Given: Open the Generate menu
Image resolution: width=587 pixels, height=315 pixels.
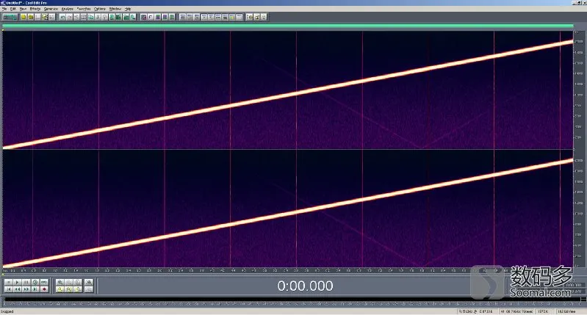Looking at the screenshot, I should pyautogui.click(x=51, y=9).
